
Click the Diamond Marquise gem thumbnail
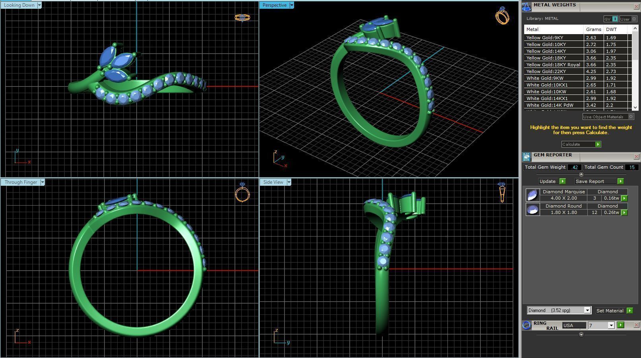533,195
